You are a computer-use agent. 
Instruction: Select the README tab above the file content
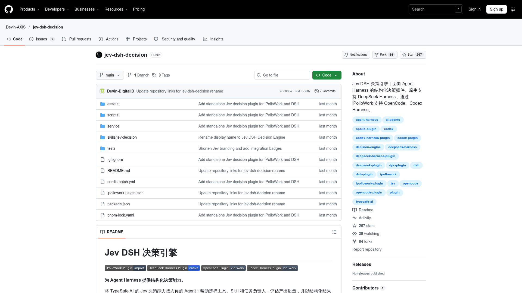click(112, 232)
